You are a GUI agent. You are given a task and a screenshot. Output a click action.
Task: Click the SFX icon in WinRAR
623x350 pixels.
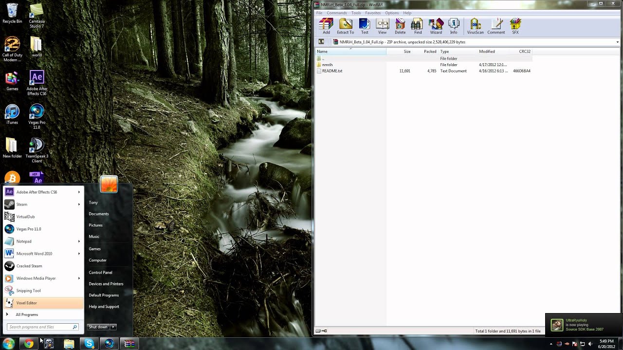tap(515, 26)
